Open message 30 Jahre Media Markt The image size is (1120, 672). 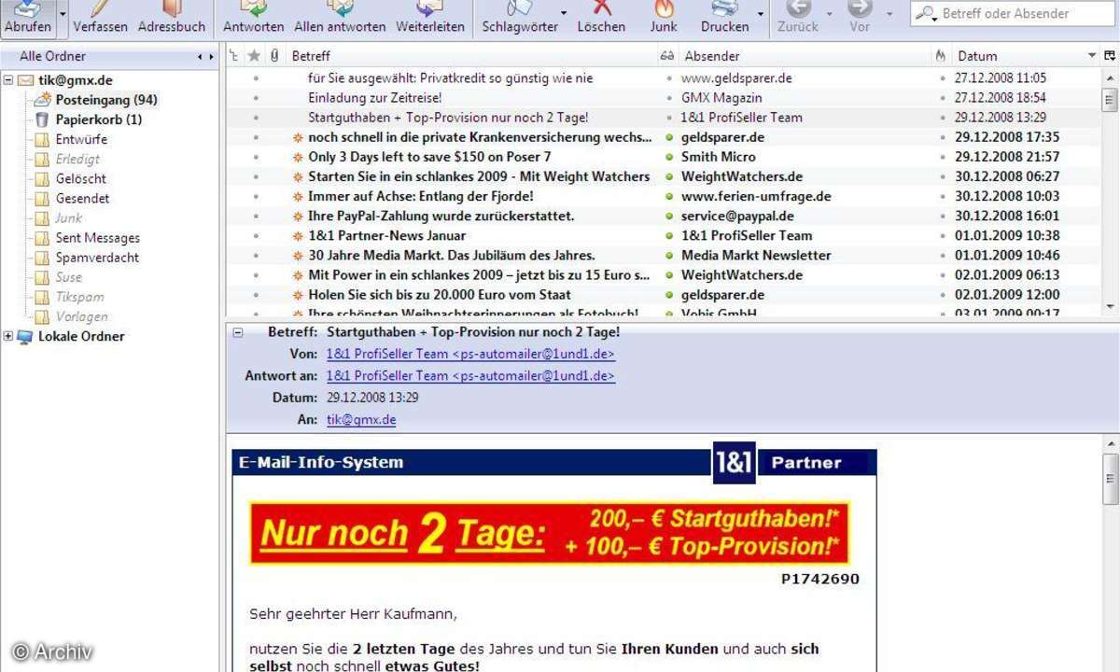(x=452, y=255)
